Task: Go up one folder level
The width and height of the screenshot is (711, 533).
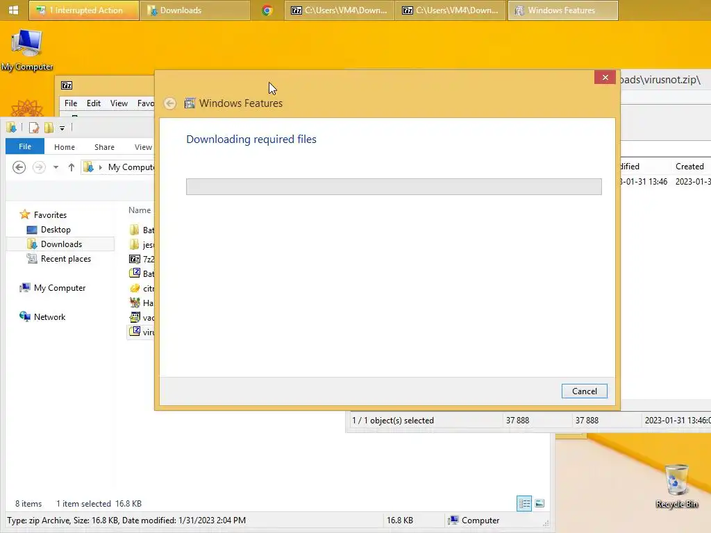Action: 72,167
